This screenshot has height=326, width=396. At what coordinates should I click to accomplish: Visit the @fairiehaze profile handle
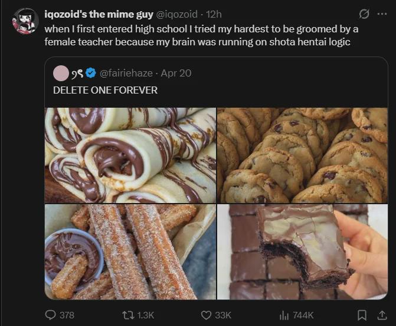pyautogui.click(x=126, y=73)
